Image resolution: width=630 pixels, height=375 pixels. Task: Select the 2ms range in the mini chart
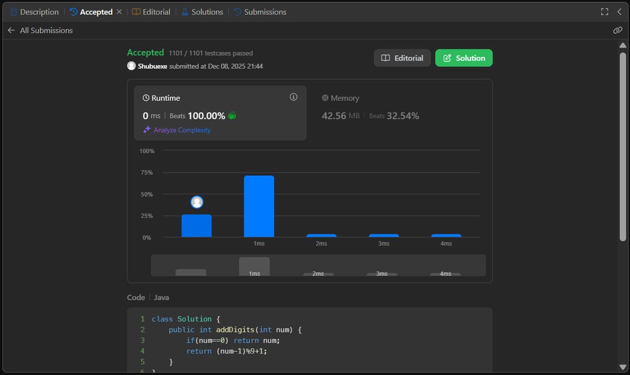[318, 274]
